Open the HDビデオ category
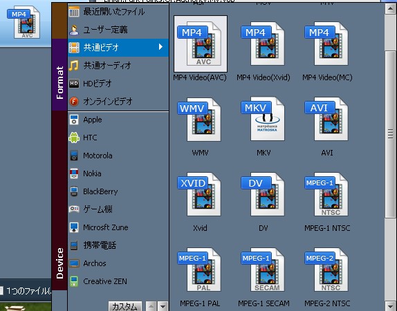The width and height of the screenshot is (397, 311). tap(118, 83)
